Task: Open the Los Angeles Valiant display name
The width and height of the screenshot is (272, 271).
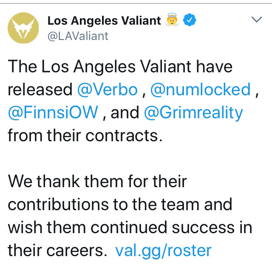Action: [104, 20]
